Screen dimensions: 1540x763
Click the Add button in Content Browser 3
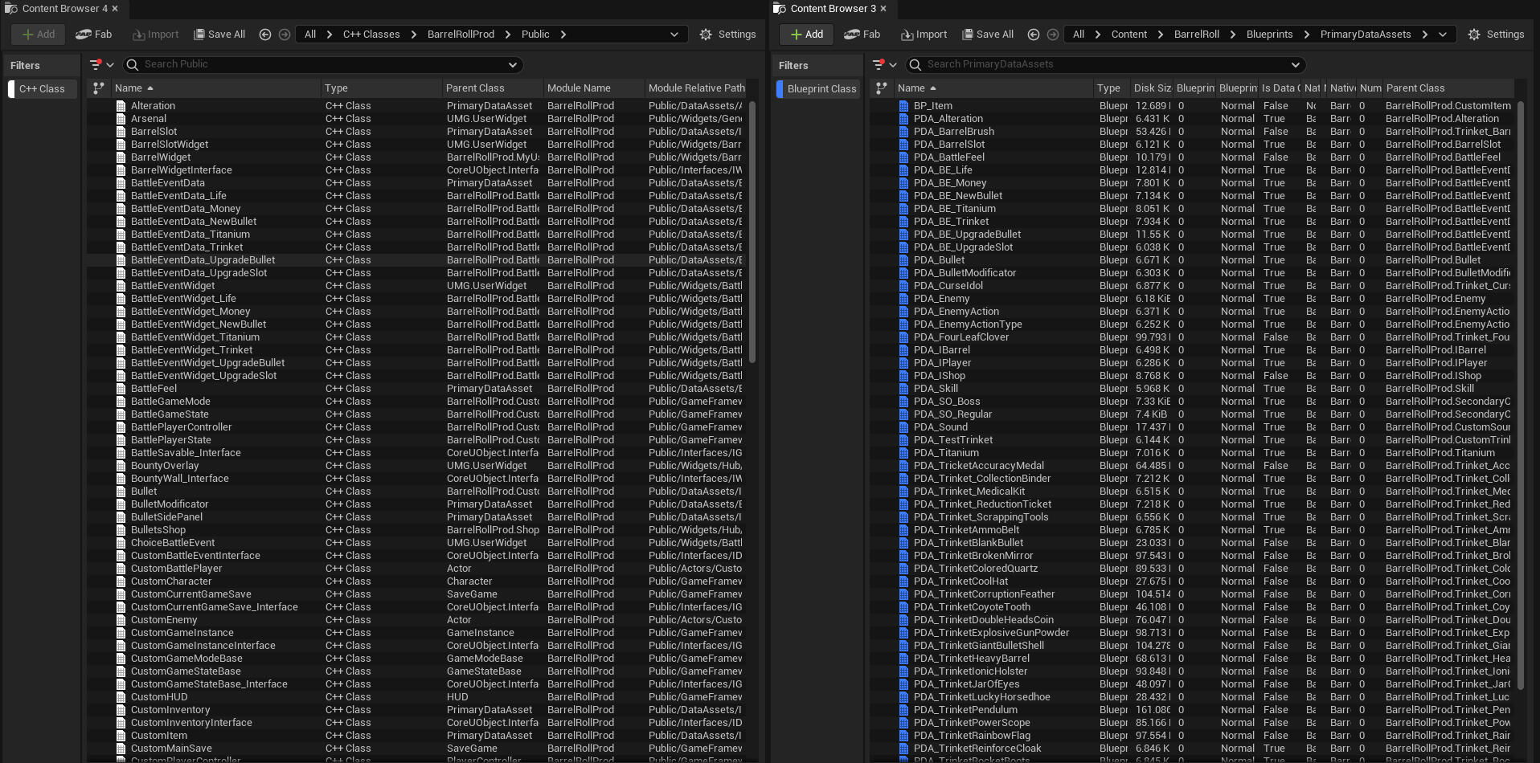click(x=807, y=35)
